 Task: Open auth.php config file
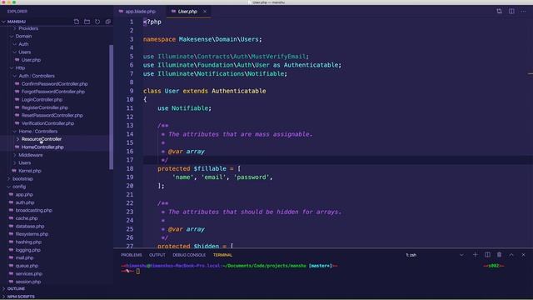[x=25, y=202]
